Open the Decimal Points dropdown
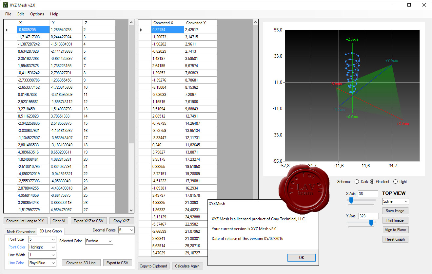432x274 pixels. pyautogui.click(x=127, y=230)
